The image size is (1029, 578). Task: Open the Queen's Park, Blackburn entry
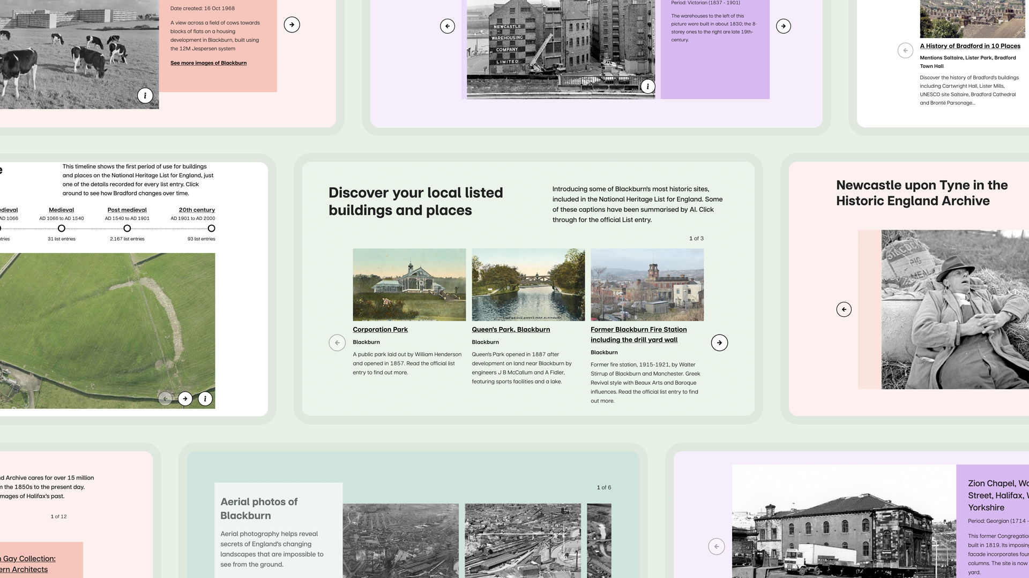510,330
